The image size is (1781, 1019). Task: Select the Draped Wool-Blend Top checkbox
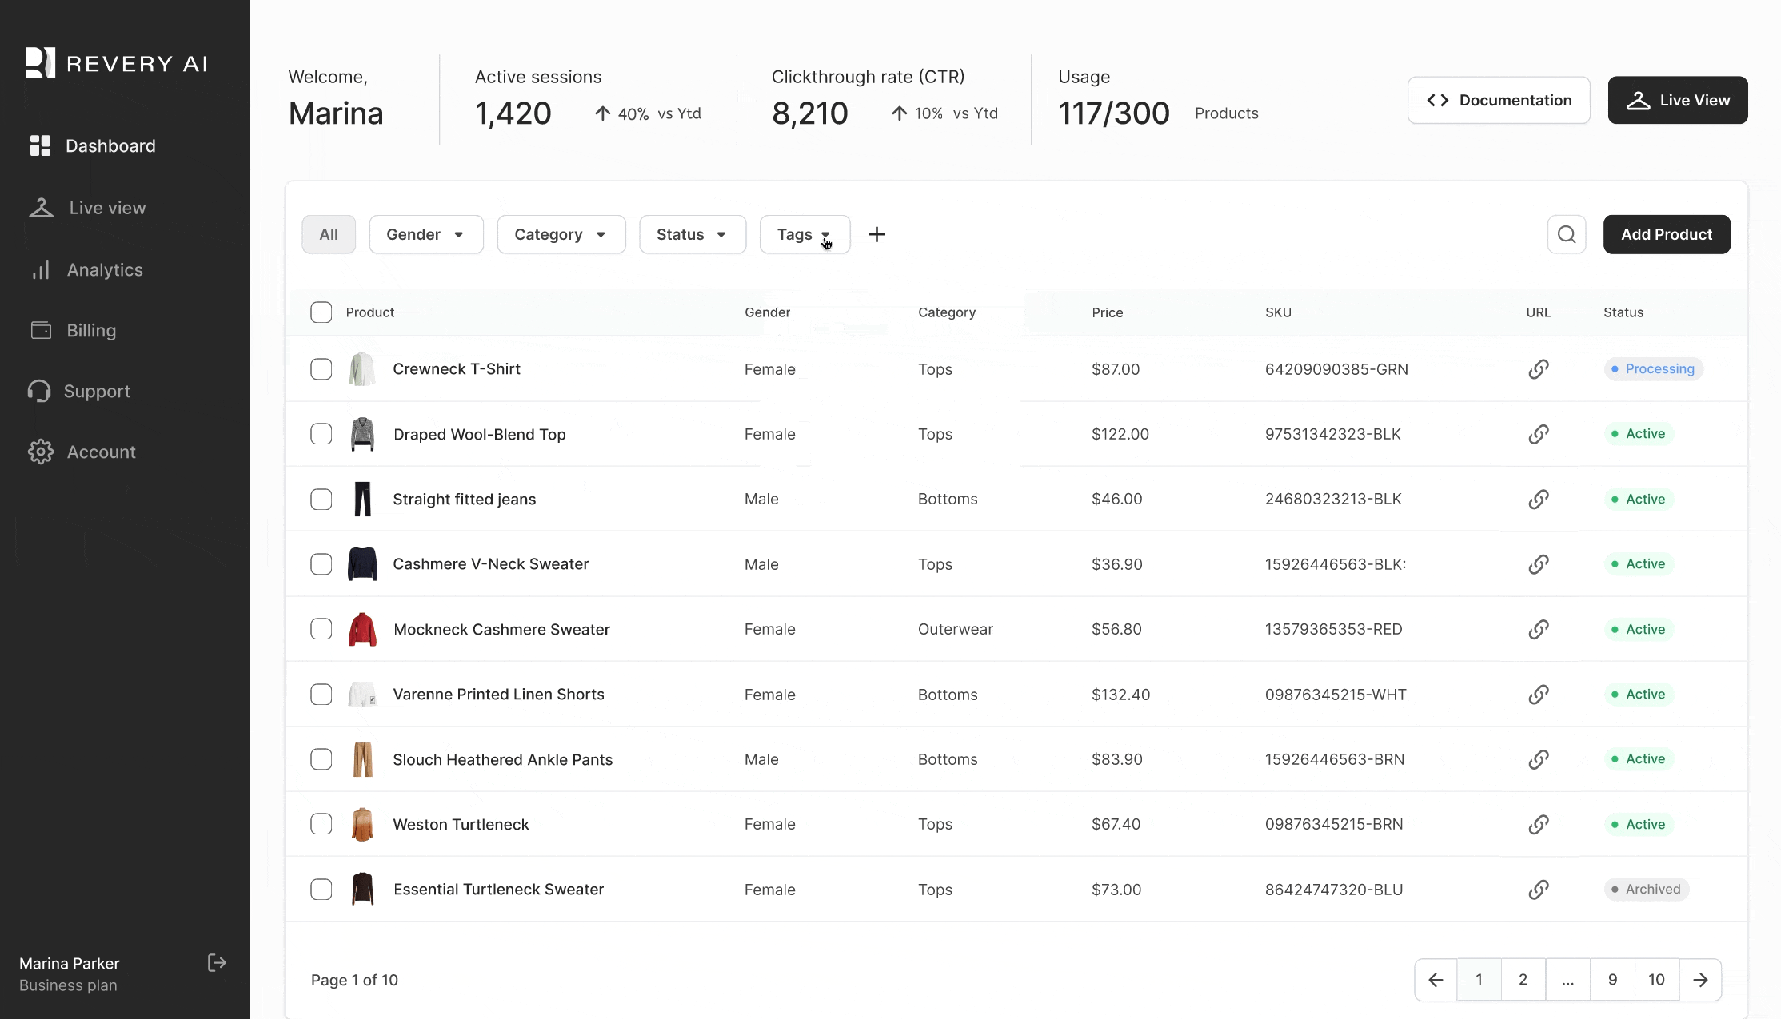coord(321,434)
